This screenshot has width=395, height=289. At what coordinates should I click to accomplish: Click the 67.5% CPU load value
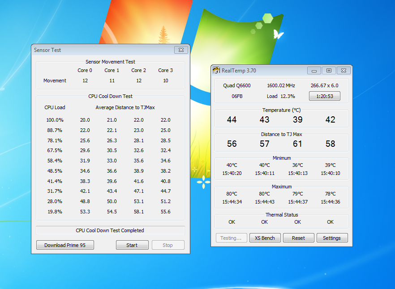tap(55, 150)
